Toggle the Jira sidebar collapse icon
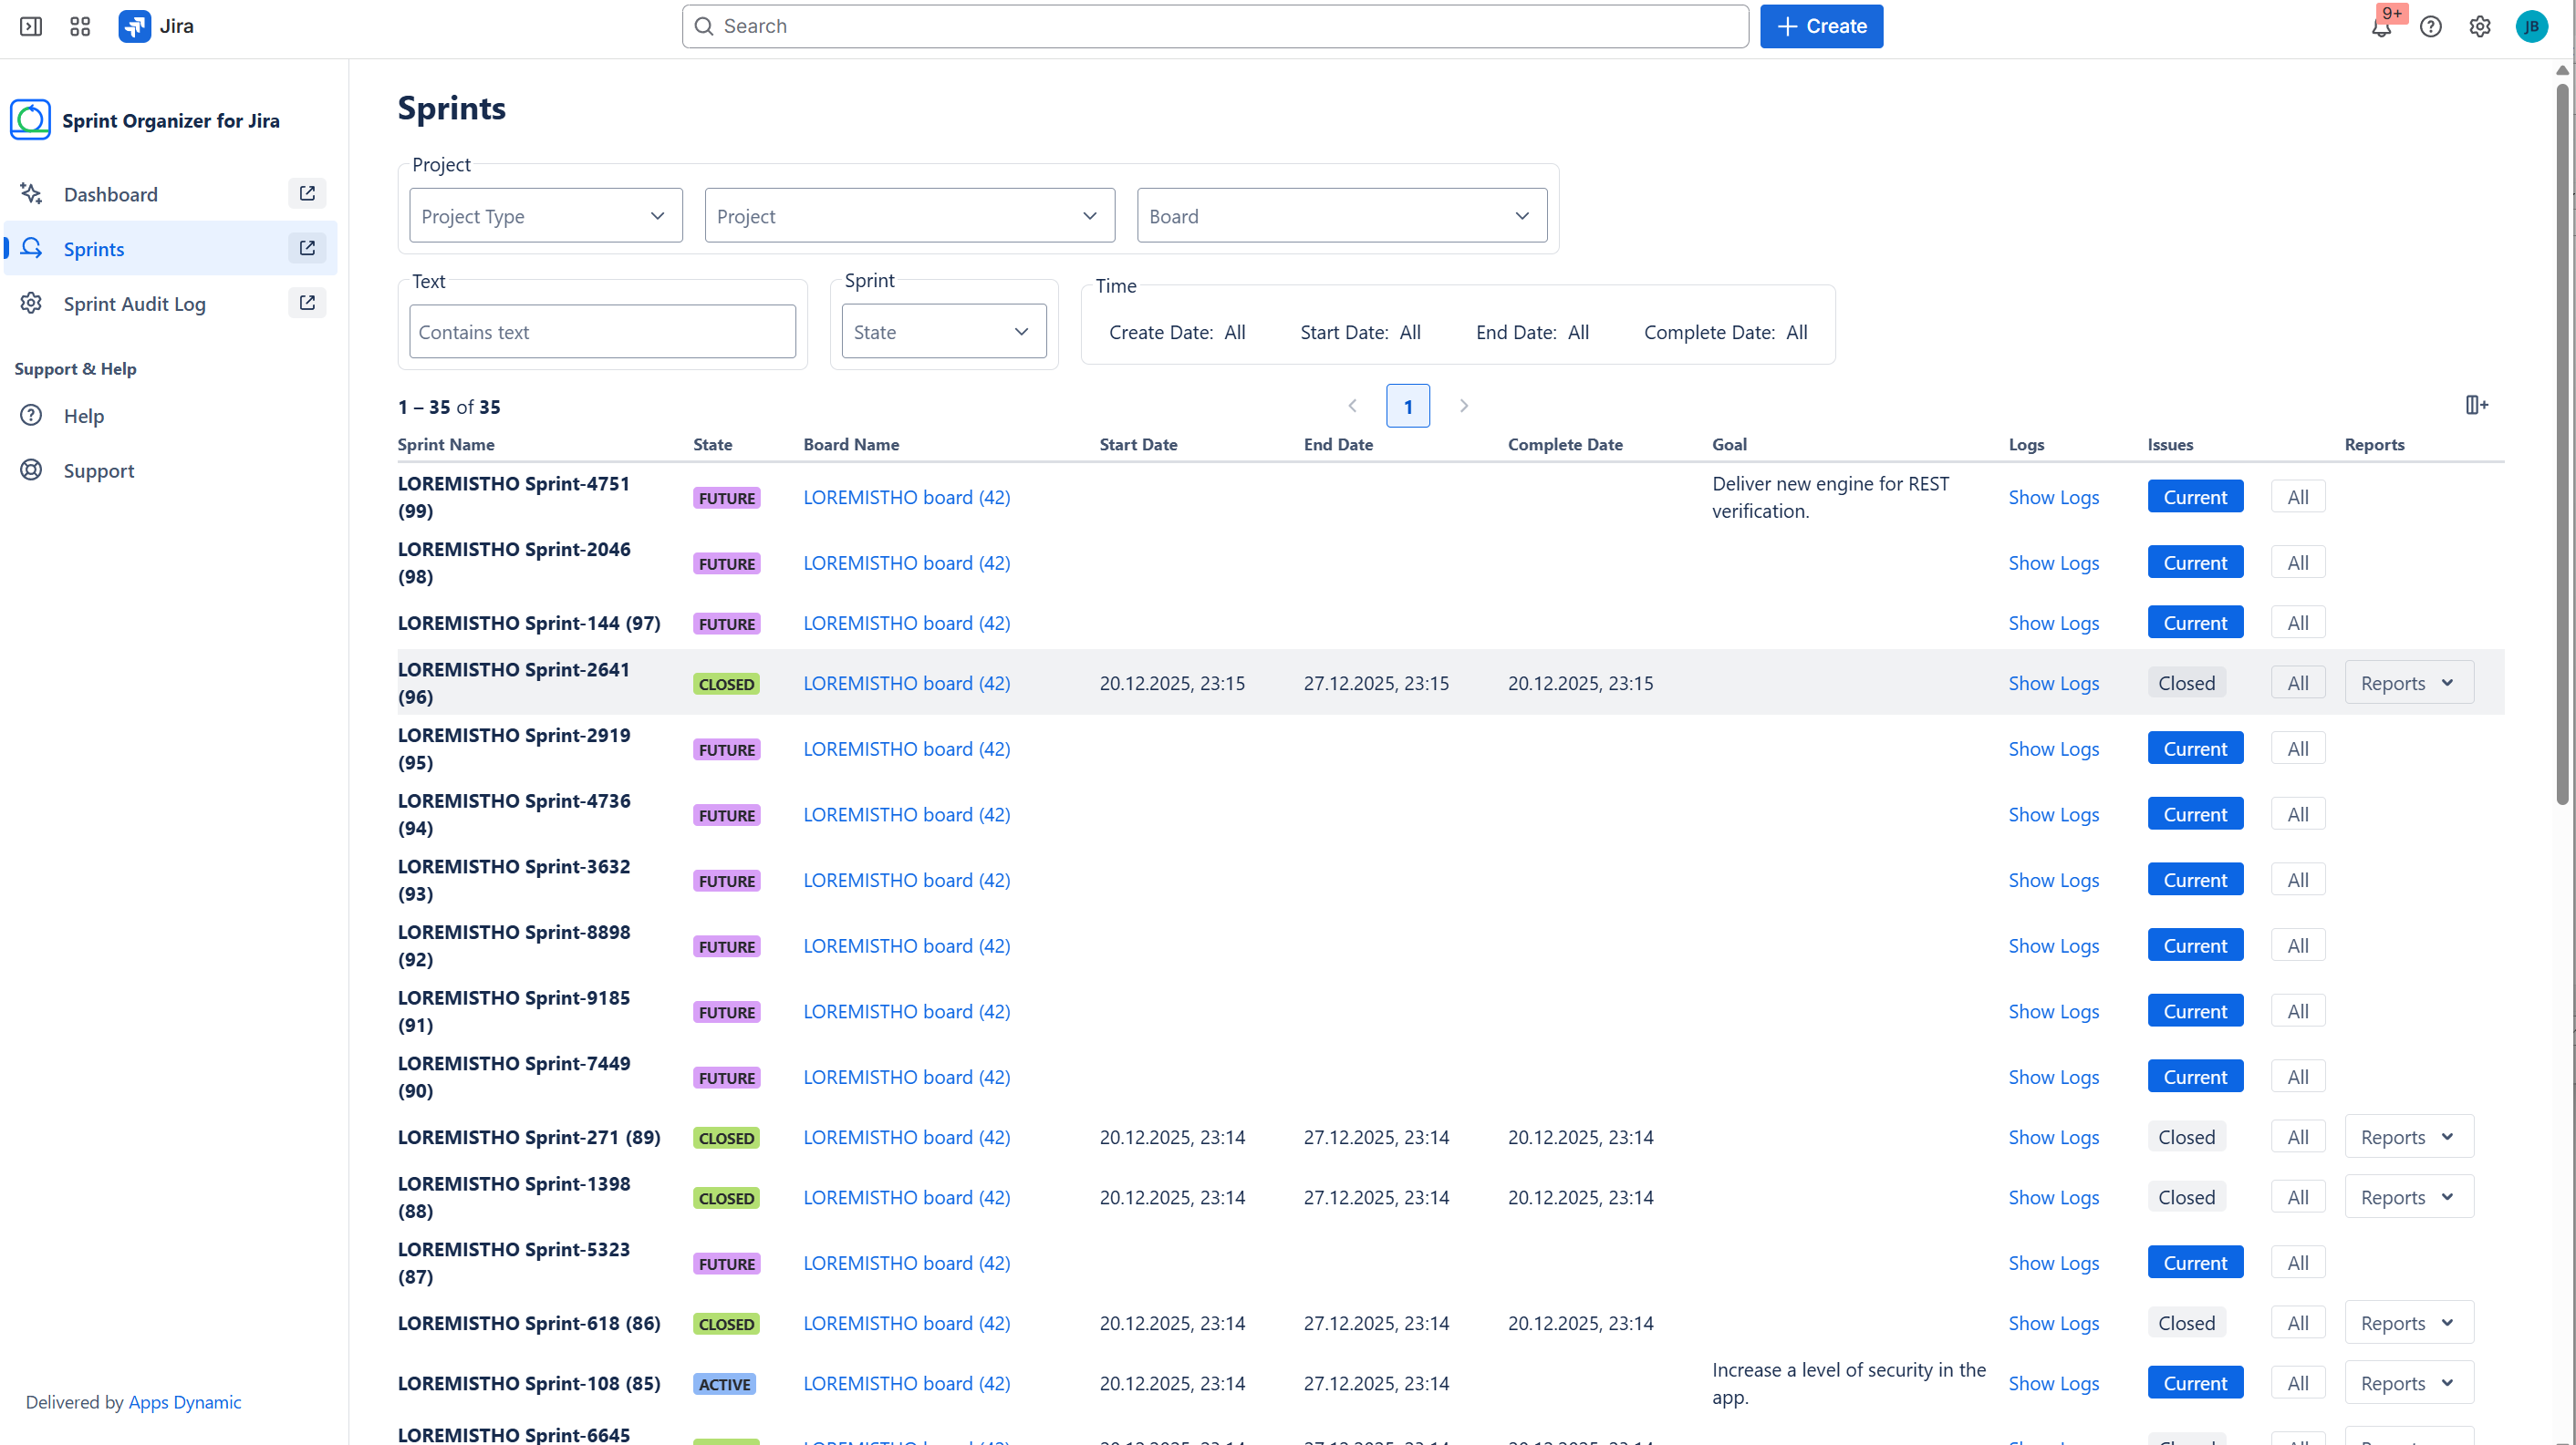 pyautogui.click(x=31, y=26)
